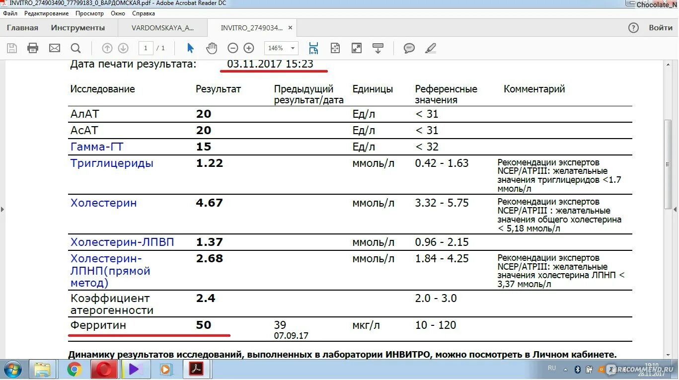This screenshot has height=380, width=679.
Task: Open the Окно menu
Action: [x=118, y=13]
